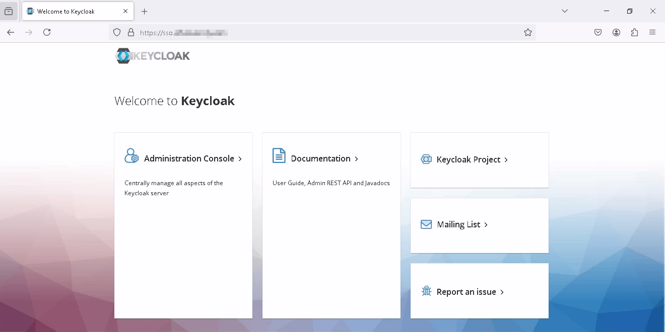Open the Firefox account icon

(616, 32)
